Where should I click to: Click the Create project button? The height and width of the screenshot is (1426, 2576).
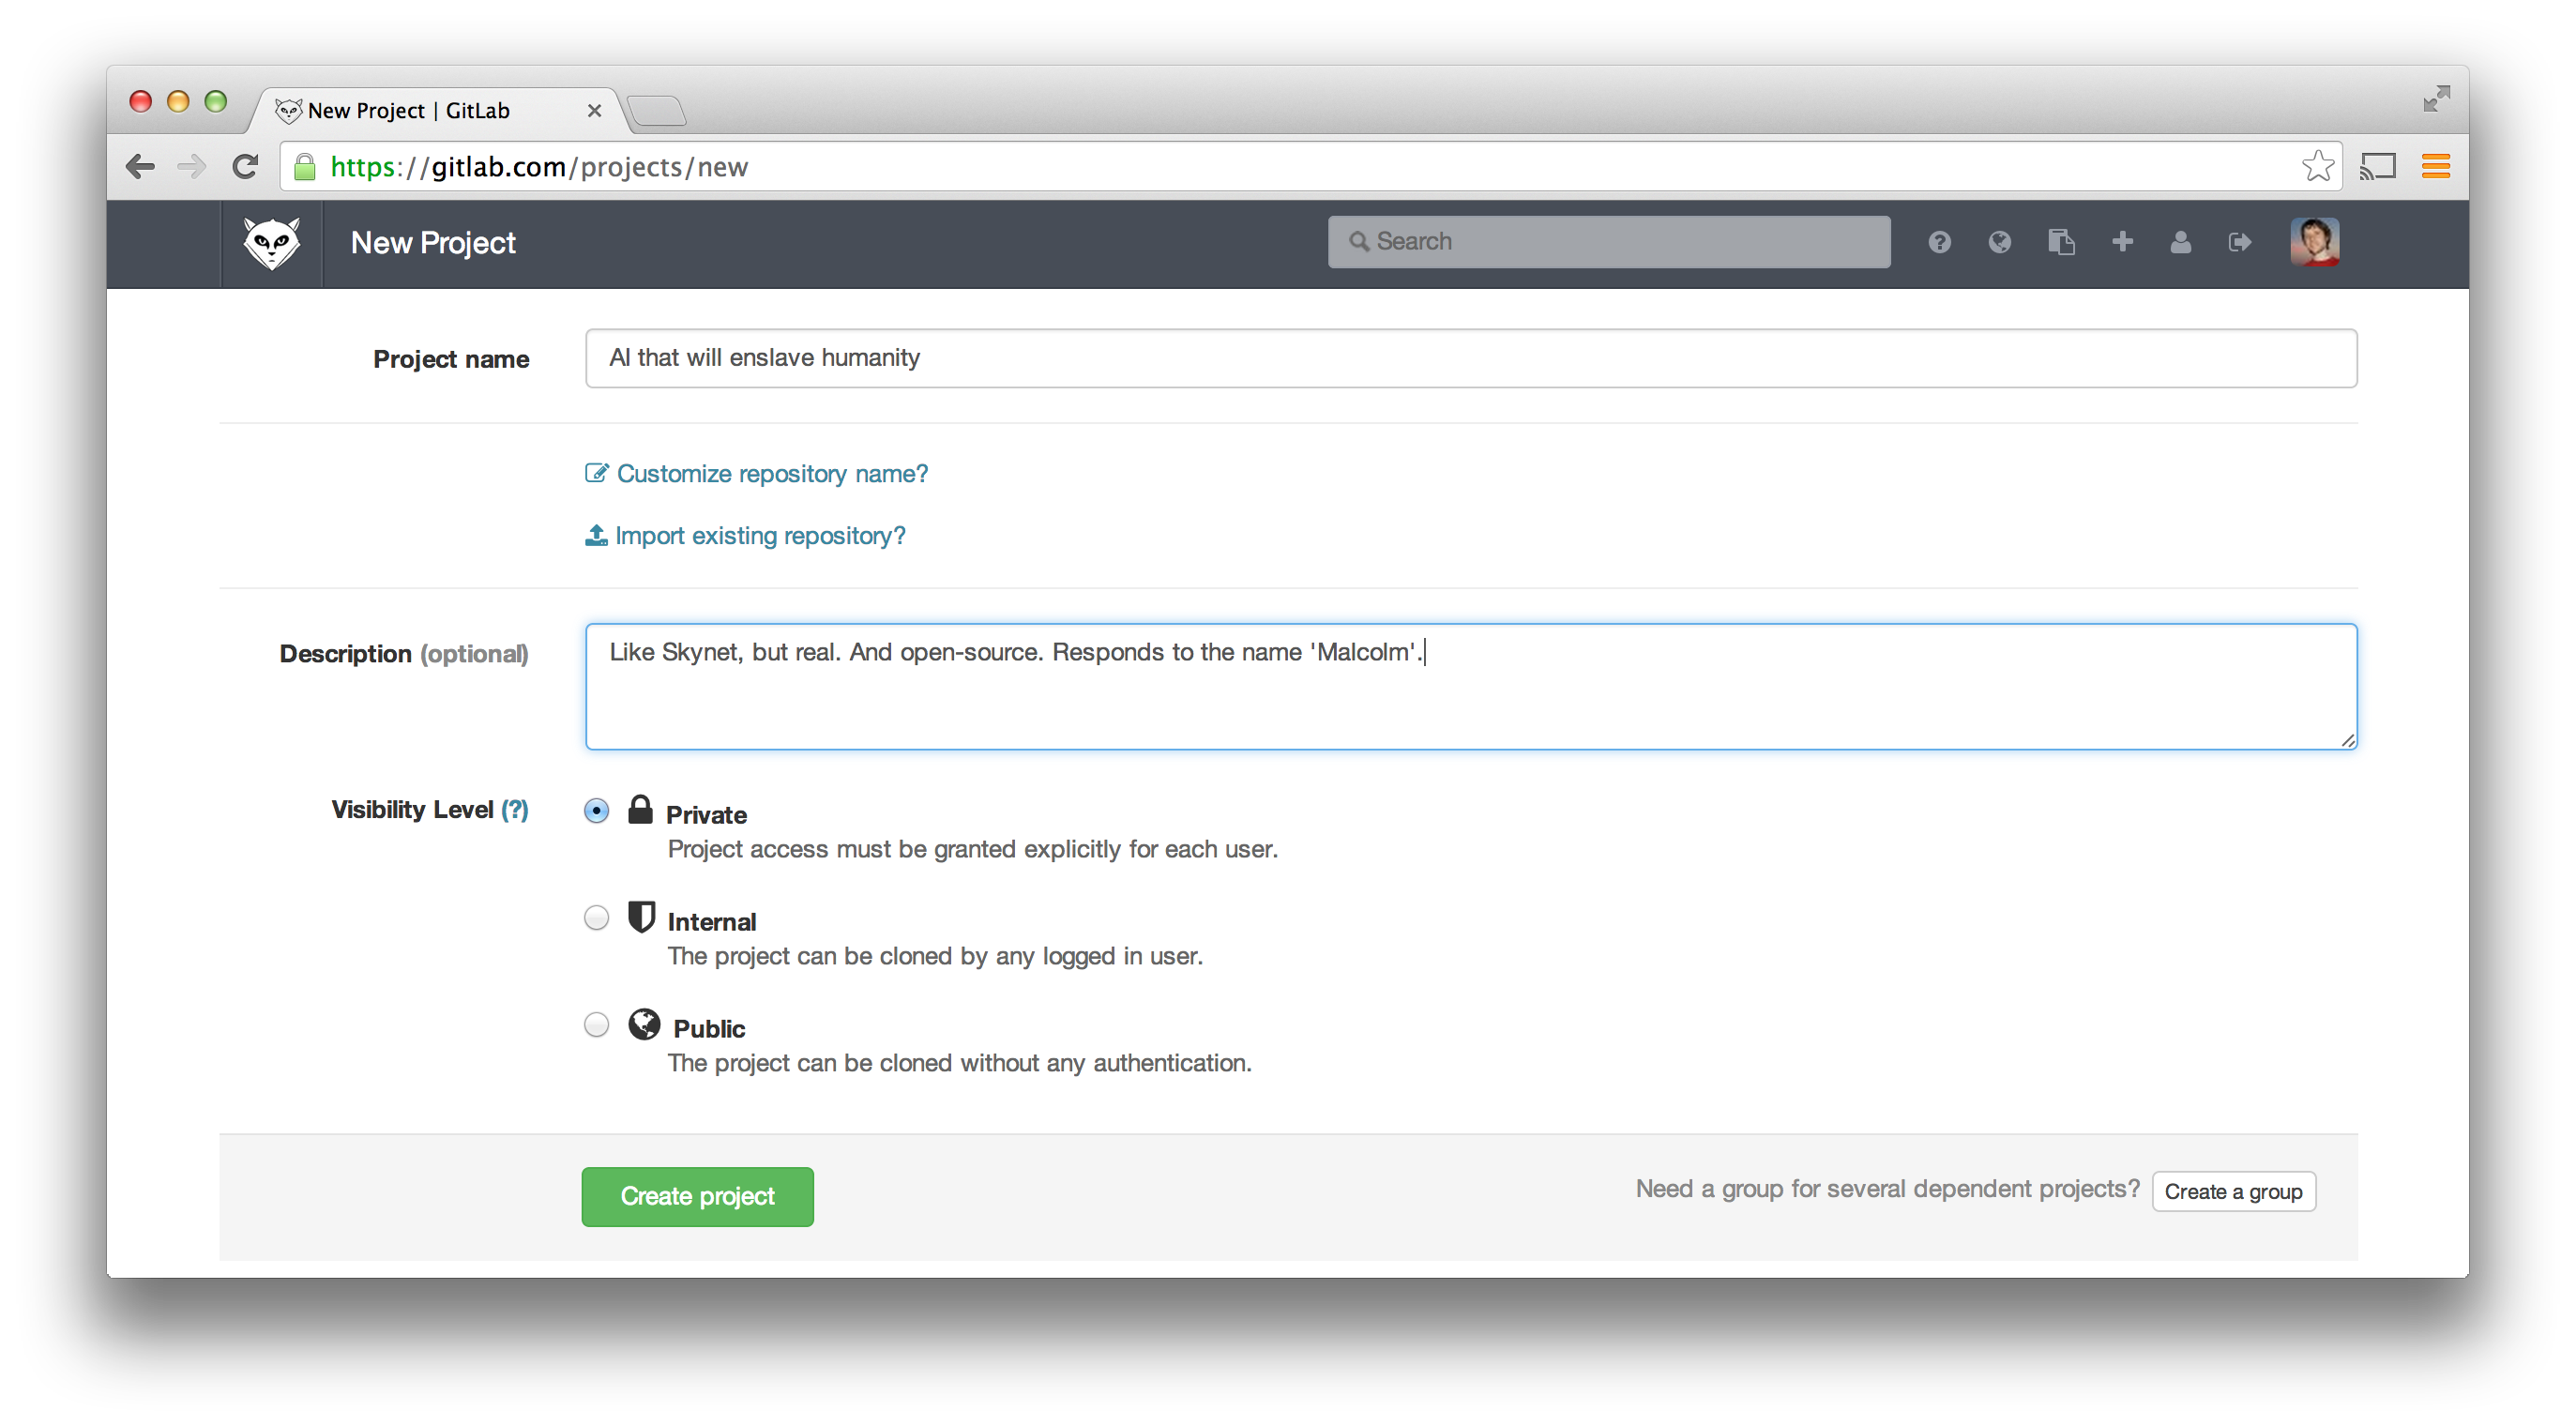(697, 1196)
